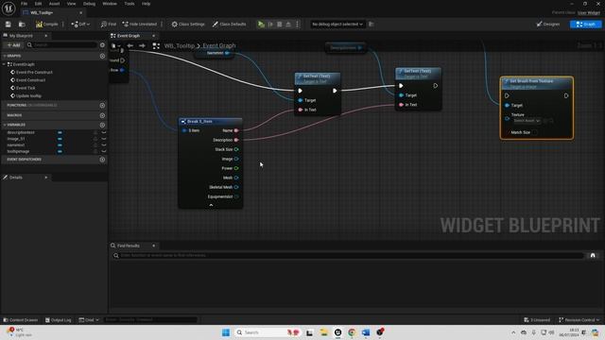605x340 pixels.
Task: Click the Add button in My Blueprint
Action: (13, 45)
